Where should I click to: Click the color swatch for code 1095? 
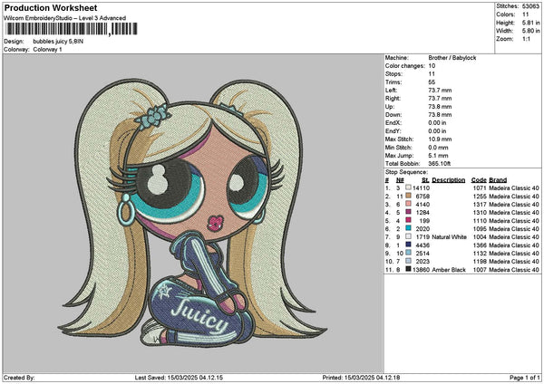coord(408,229)
